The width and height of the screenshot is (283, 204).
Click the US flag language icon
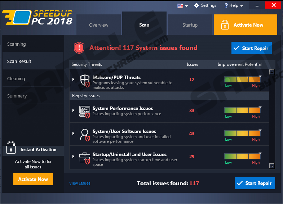(x=180, y=6)
